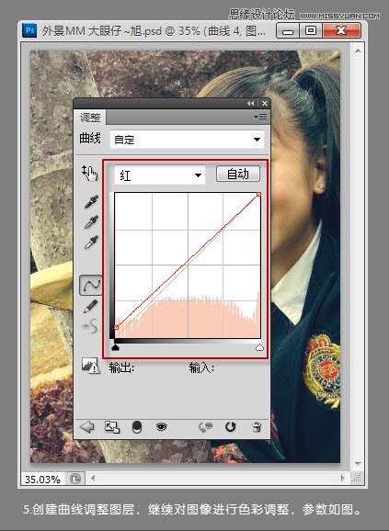Reset curves to adjustment defaults
The image size is (389, 531).
(231, 427)
